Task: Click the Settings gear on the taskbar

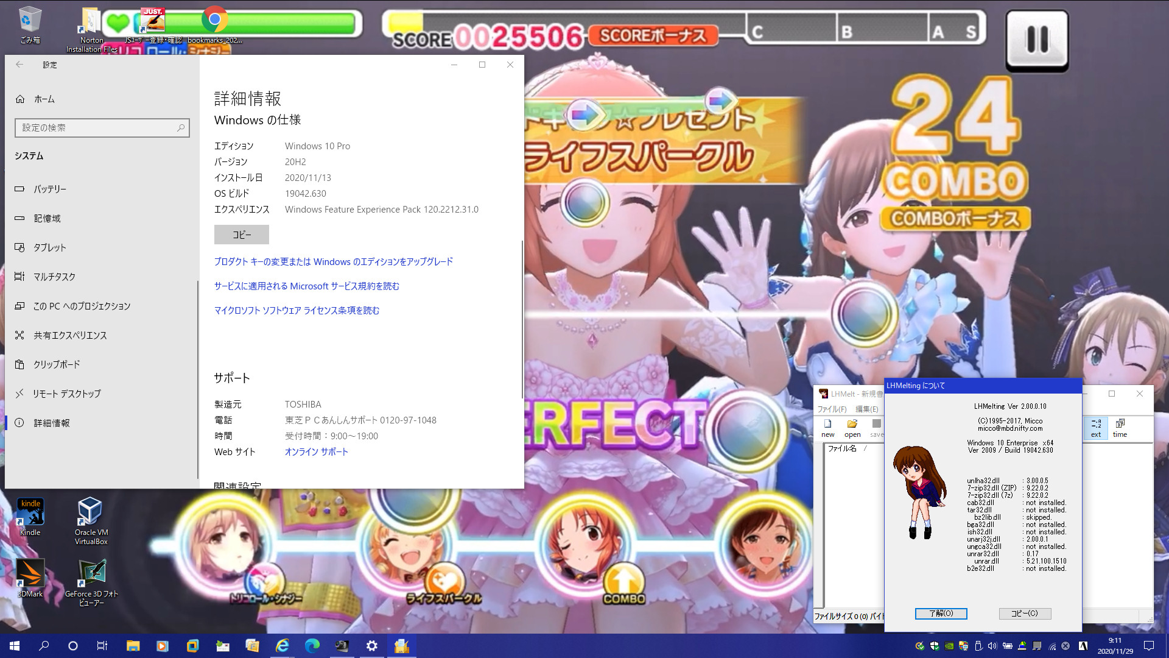Action: (372, 646)
